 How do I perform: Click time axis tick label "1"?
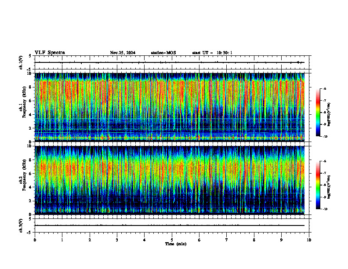(62, 240)
